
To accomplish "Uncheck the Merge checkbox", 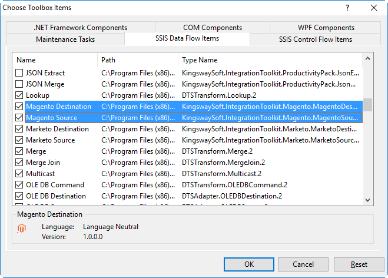I will coord(19,151).
